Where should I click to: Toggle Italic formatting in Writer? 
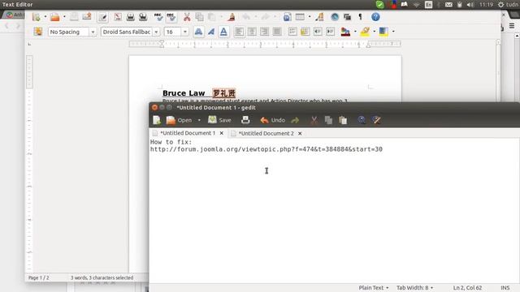(211, 32)
